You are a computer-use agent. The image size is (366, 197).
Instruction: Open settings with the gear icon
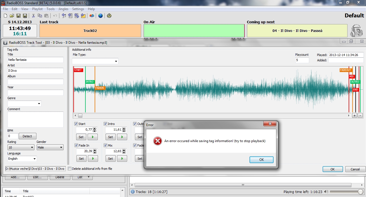point(109,16)
